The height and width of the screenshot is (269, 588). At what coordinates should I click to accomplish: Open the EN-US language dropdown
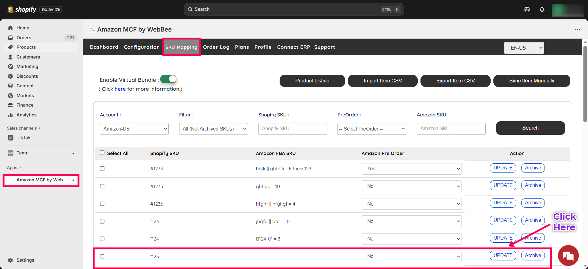click(524, 48)
